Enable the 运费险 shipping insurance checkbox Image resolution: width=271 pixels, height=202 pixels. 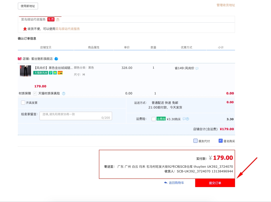point(154,119)
